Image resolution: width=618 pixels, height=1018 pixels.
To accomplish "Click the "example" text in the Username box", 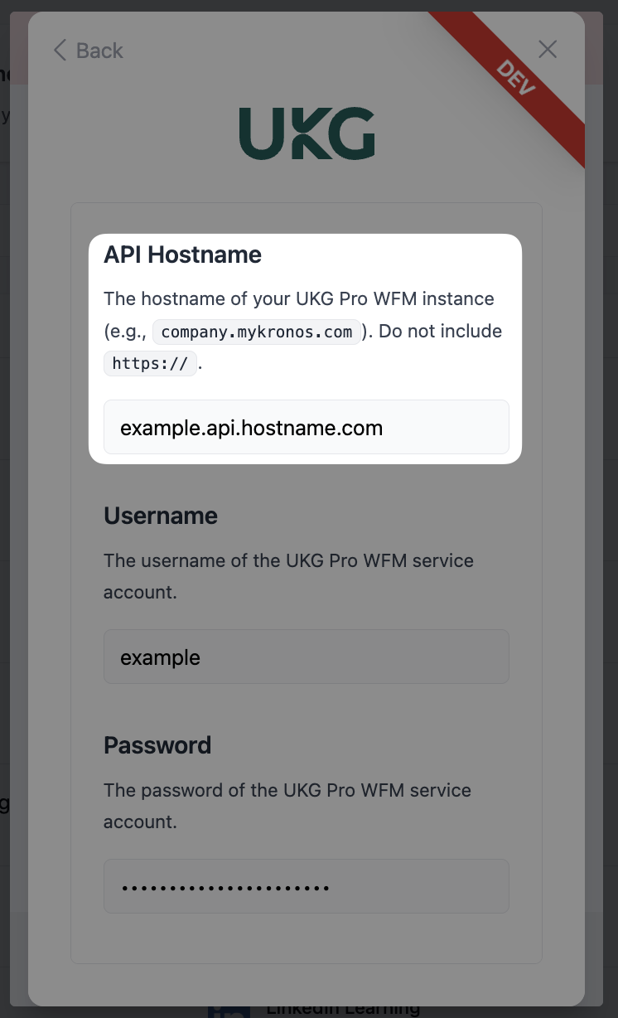I will point(161,657).
